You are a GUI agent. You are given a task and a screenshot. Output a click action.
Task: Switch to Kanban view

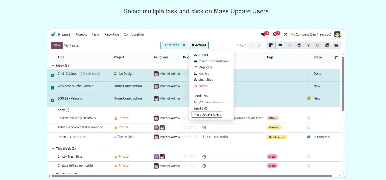(x=271, y=45)
